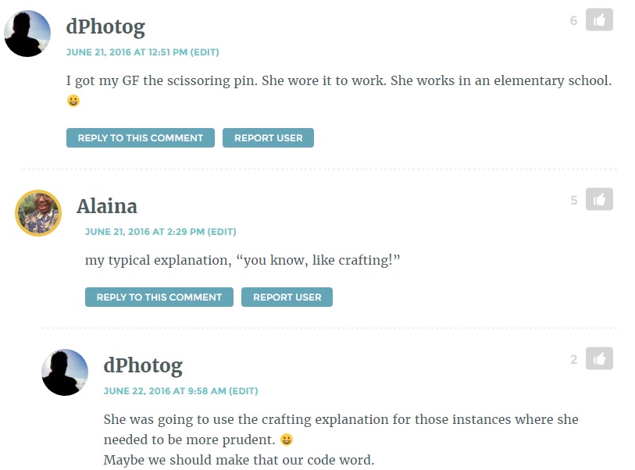Open the June 21, 2016 12:51 PM timestamp permalink
635x470 pixels.
click(x=127, y=52)
